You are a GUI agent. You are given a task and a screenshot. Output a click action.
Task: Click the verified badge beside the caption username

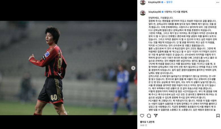[163, 12]
